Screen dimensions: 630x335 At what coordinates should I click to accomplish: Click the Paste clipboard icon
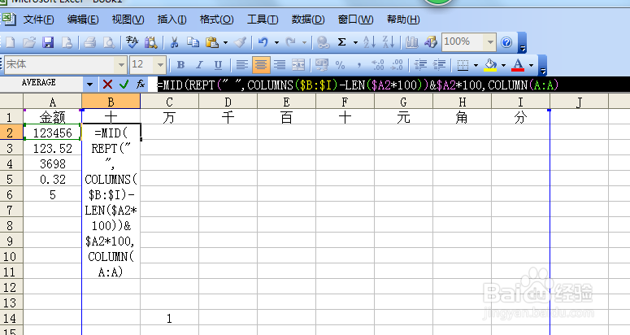(211, 42)
